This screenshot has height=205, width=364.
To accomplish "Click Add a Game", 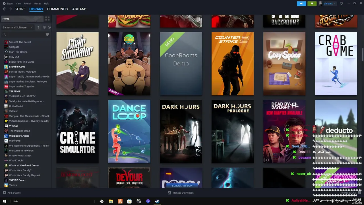I will [12, 193].
